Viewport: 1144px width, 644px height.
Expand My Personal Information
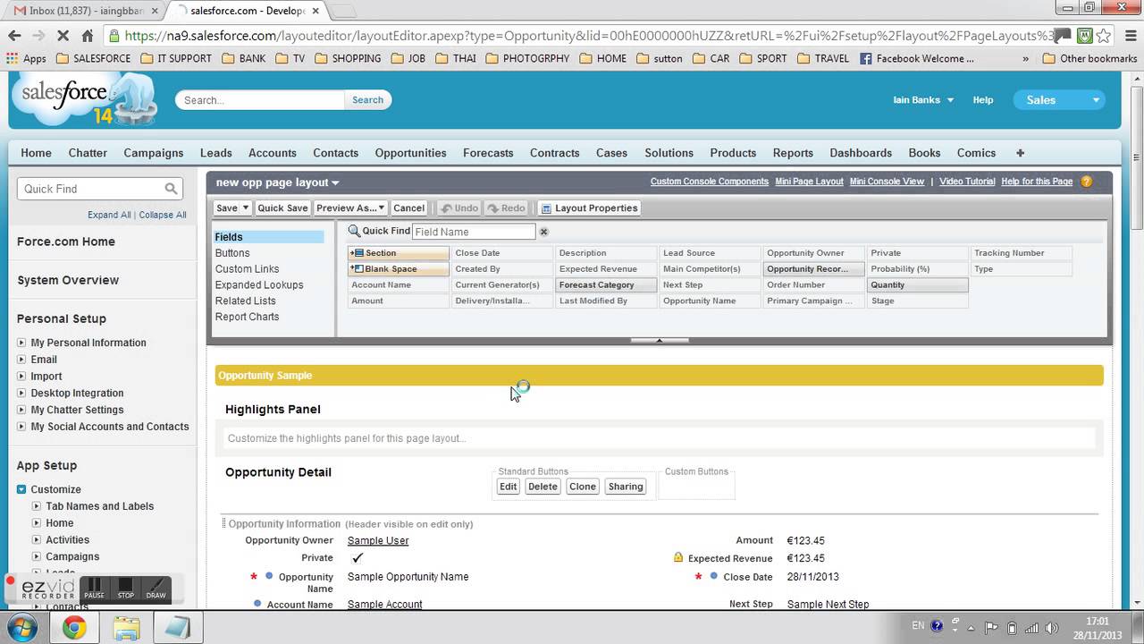pos(21,343)
